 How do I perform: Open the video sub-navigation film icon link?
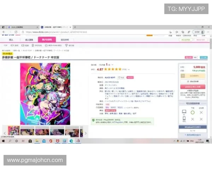click(x=25, y=45)
